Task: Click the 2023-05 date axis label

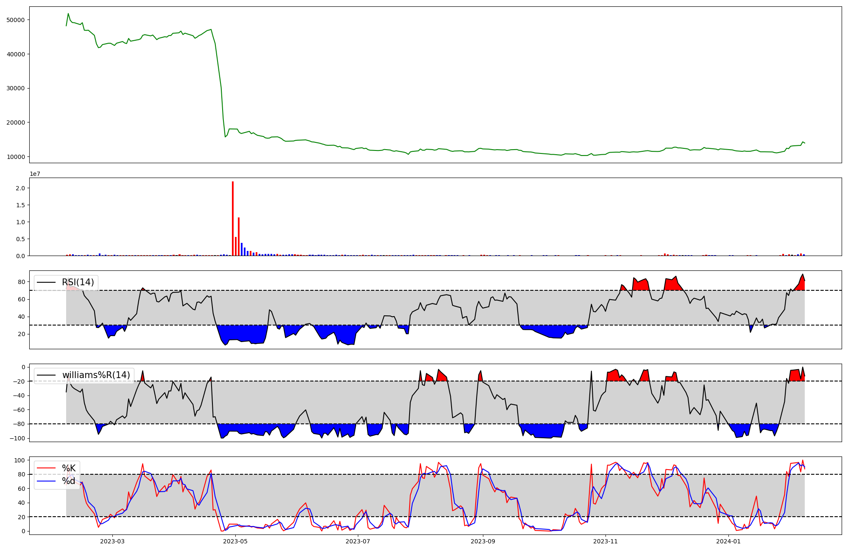Action: (235, 541)
